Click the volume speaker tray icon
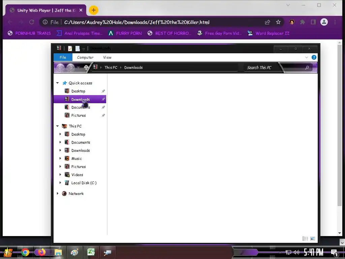 296,252
